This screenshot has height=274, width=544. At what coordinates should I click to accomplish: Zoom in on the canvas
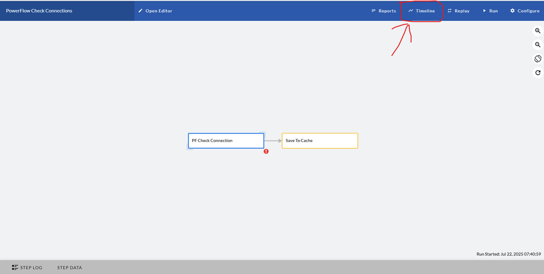pyautogui.click(x=538, y=31)
